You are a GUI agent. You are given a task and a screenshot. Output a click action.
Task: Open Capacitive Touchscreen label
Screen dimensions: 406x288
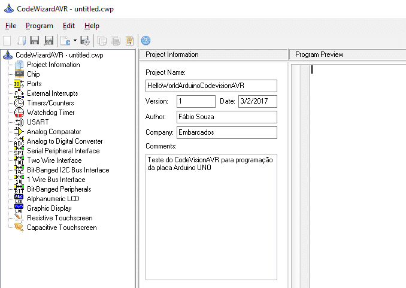(x=62, y=228)
